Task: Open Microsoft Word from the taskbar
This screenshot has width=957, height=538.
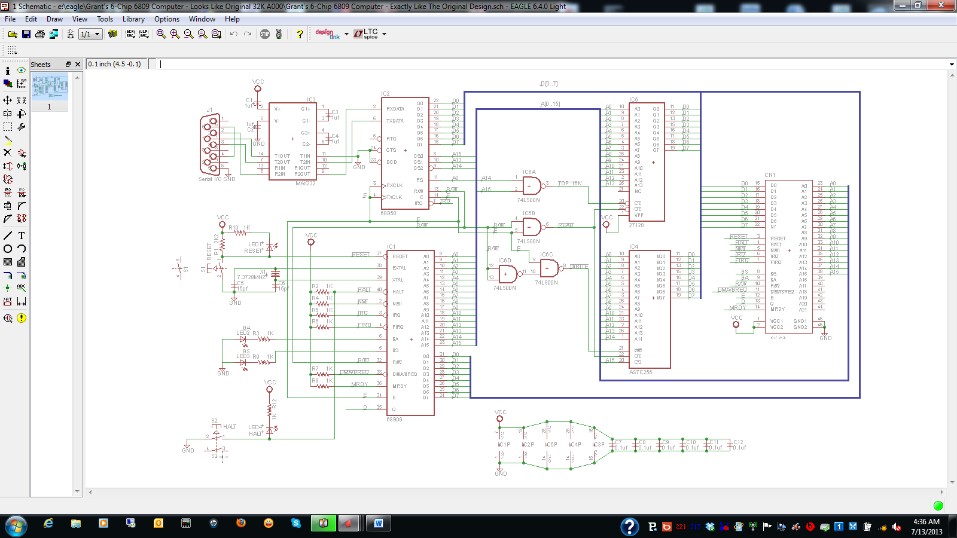Action: click(x=379, y=524)
